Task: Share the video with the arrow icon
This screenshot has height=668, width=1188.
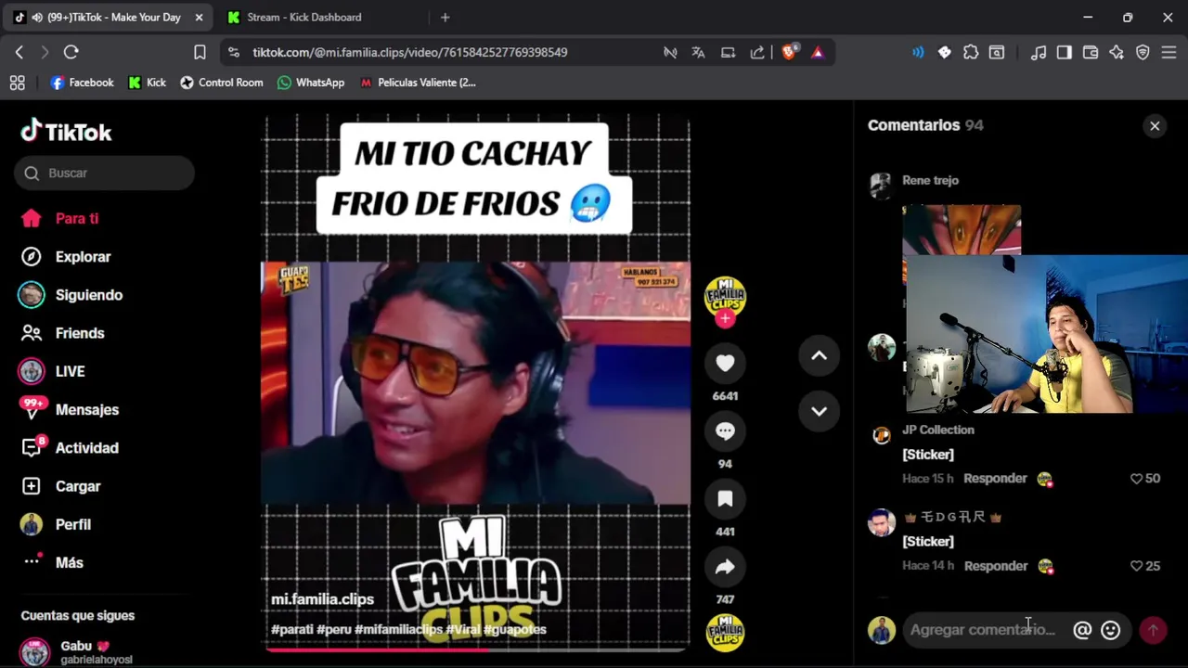Action: [725, 567]
